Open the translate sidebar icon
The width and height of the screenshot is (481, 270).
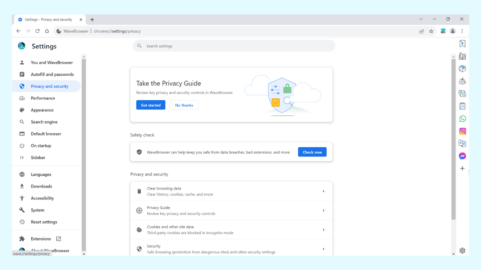462,143
